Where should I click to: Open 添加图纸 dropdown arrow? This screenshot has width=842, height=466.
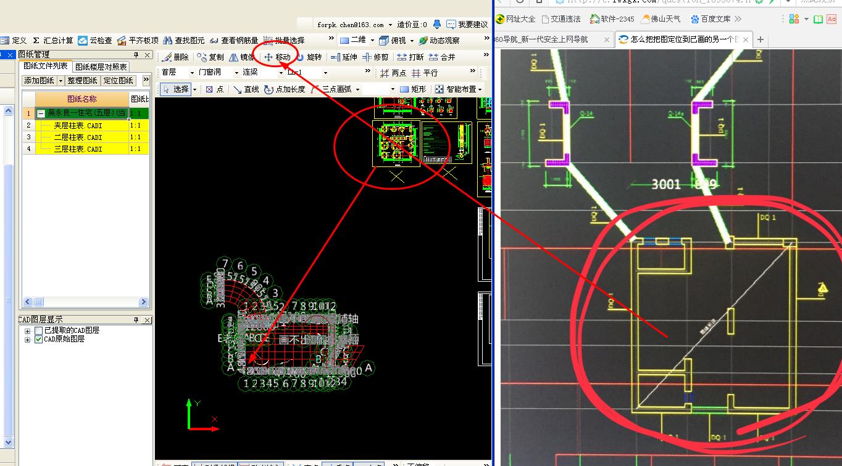(60, 81)
